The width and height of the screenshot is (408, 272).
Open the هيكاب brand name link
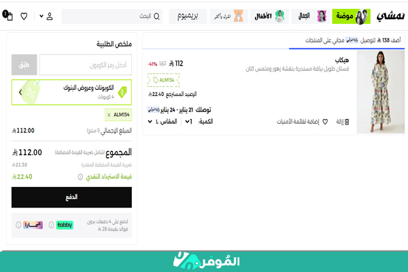[x=342, y=61]
